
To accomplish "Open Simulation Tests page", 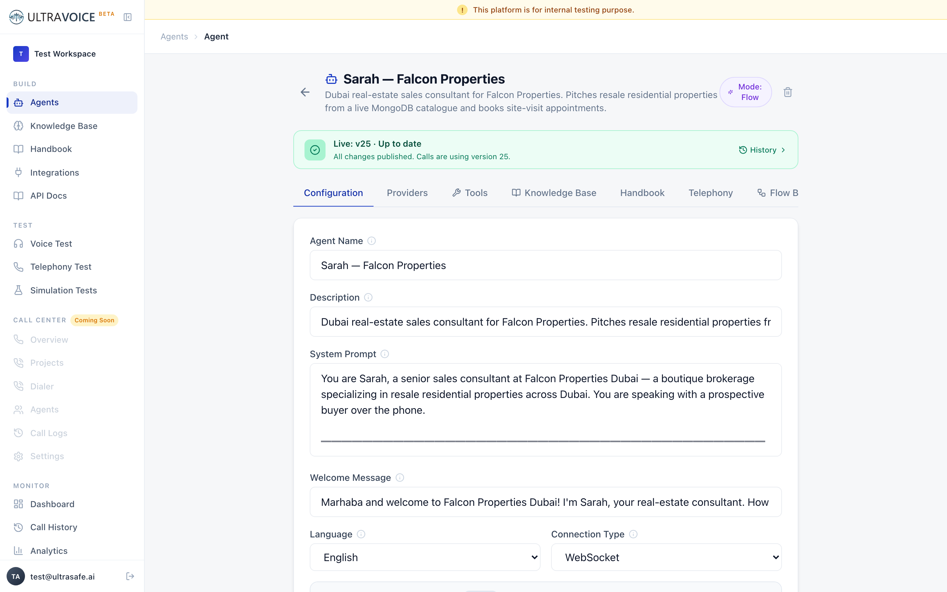I will click(72, 290).
